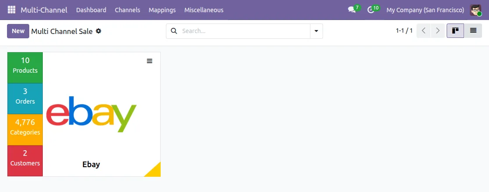Open the 3 Orders tile

(25, 99)
